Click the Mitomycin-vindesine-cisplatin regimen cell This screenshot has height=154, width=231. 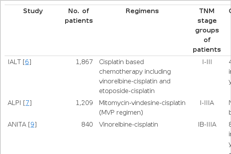coord(142,108)
